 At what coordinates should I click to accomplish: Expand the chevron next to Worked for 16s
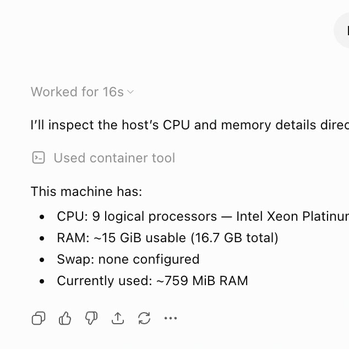[130, 92]
